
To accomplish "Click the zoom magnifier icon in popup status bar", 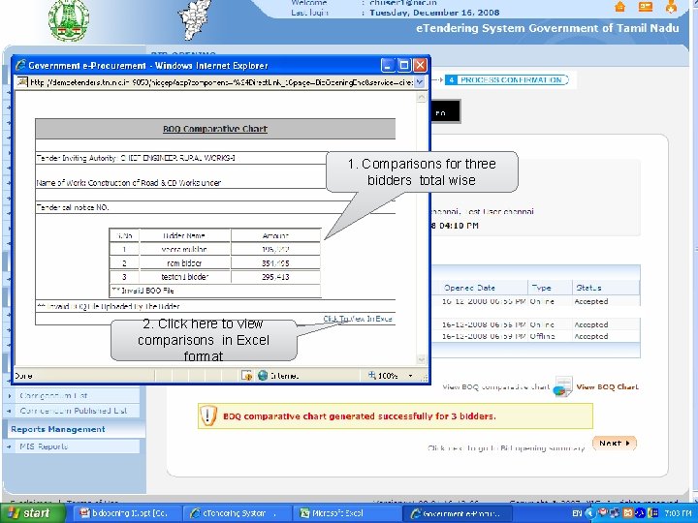I will (x=371, y=376).
